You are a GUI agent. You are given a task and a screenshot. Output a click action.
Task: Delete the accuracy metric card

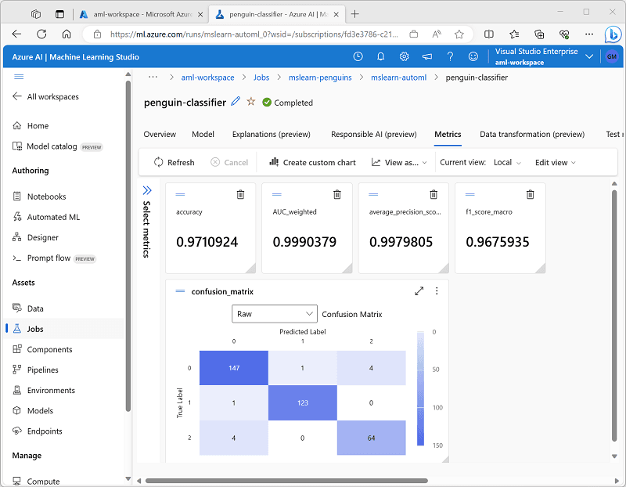pyautogui.click(x=240, y=194)
